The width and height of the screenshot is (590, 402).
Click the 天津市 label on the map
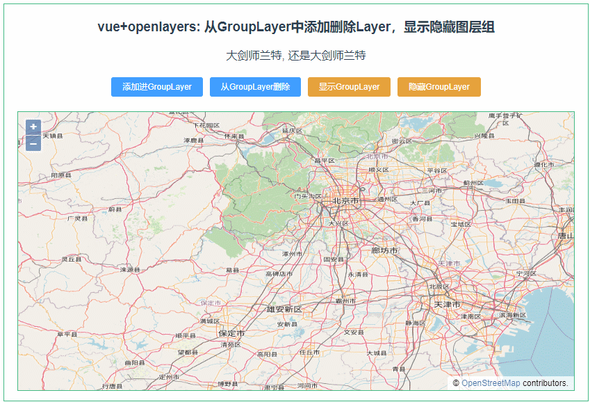445,303
